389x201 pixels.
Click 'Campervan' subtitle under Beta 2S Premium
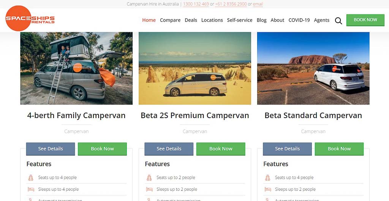click(x=195, y=131)
